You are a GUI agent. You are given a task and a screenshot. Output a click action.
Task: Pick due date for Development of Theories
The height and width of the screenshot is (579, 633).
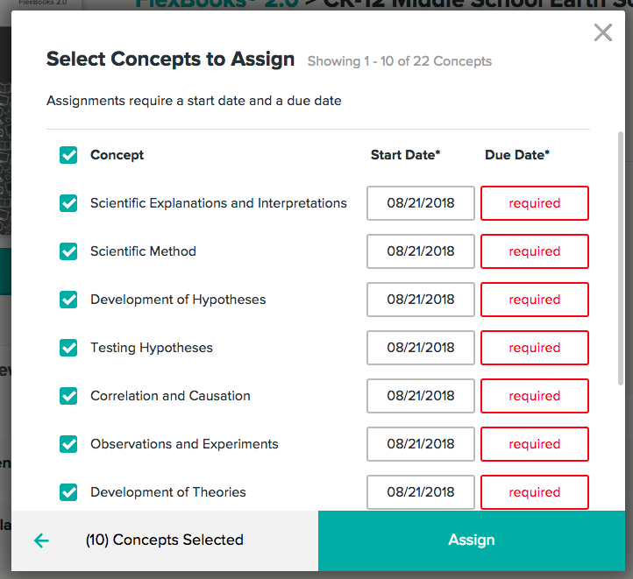coord(534,492)
